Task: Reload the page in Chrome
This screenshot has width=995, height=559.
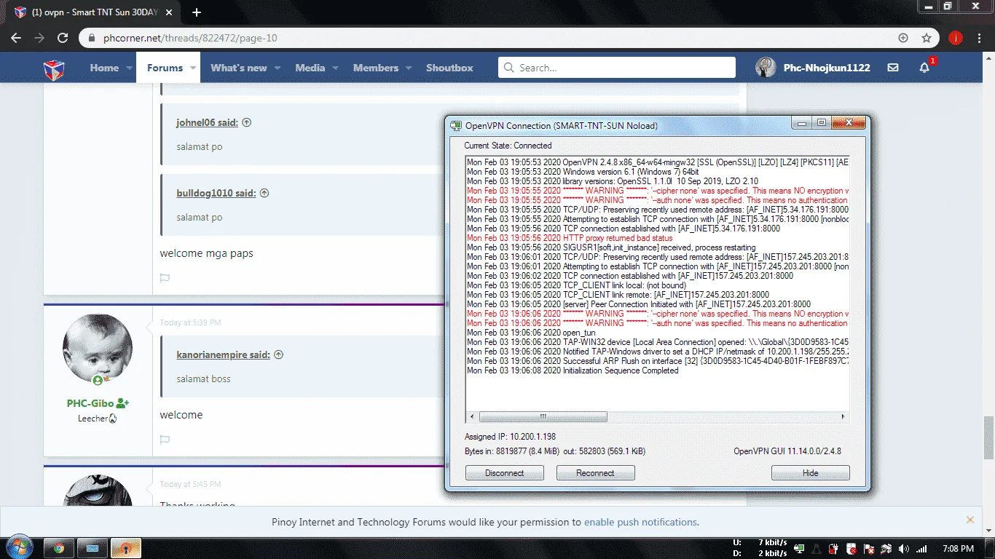Action: (x=63, y=38)
